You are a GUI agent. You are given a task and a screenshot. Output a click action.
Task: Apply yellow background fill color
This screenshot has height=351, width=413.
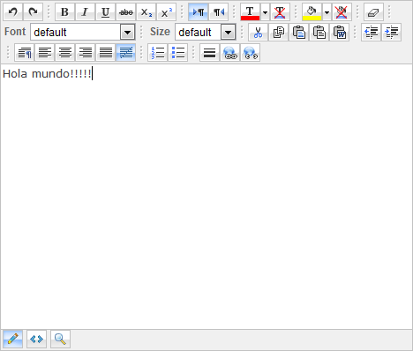coord(312,11)
